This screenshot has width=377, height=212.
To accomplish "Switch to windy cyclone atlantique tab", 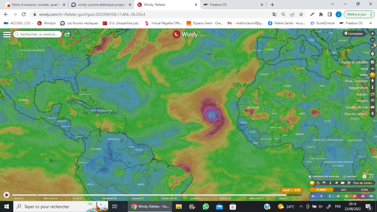I will 101,4.
